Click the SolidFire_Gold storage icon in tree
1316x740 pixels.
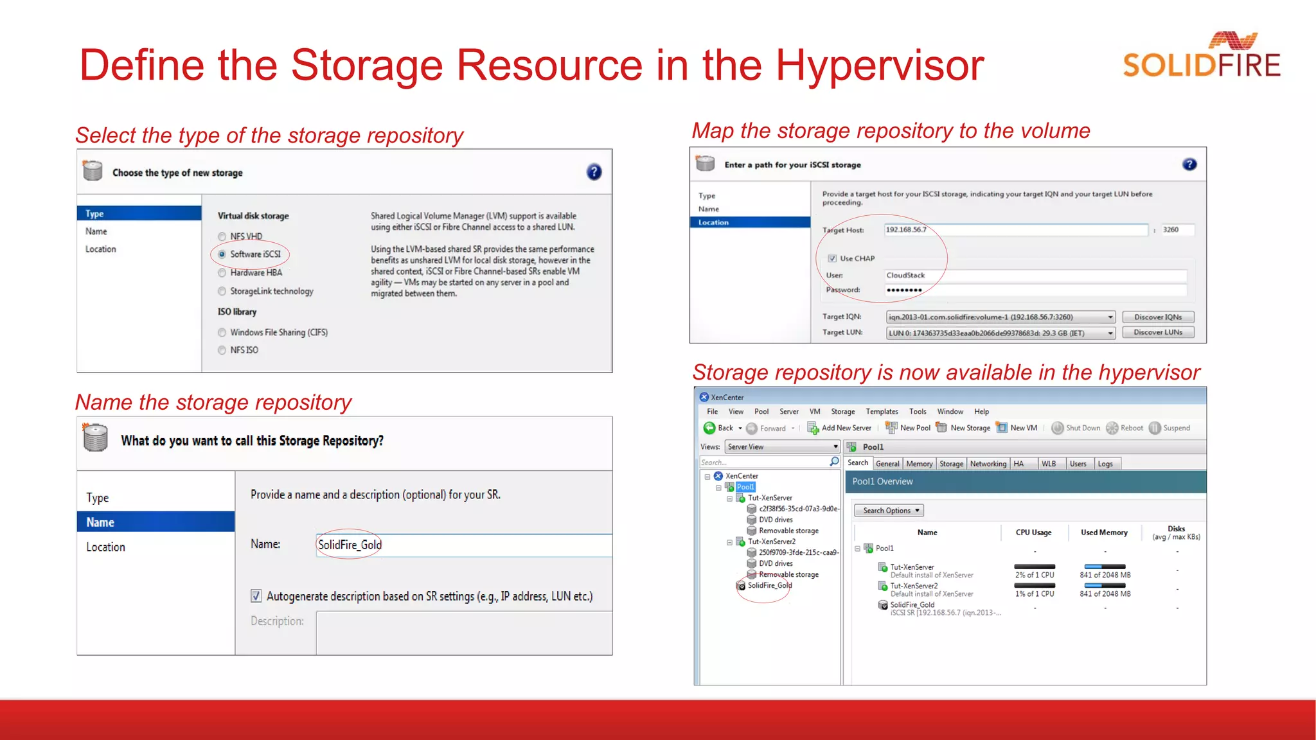coord(741,586)
